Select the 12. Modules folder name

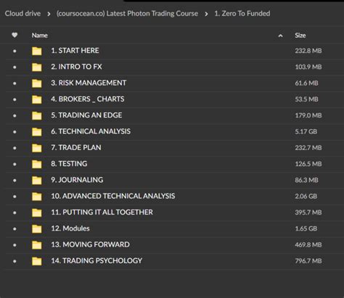coord(70,228)
